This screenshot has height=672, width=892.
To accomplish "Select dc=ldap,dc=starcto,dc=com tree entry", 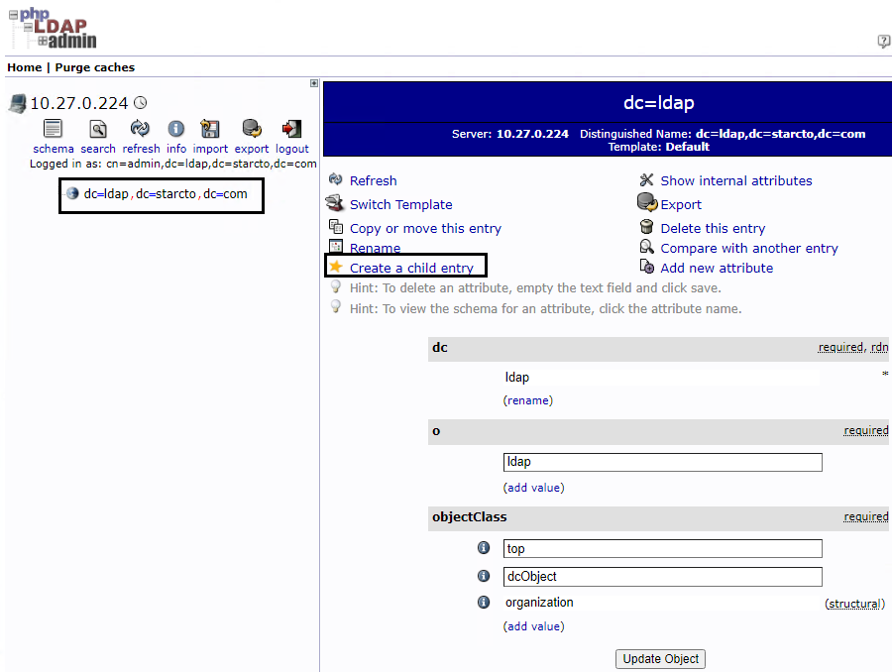I will click(x=166, y=194).
